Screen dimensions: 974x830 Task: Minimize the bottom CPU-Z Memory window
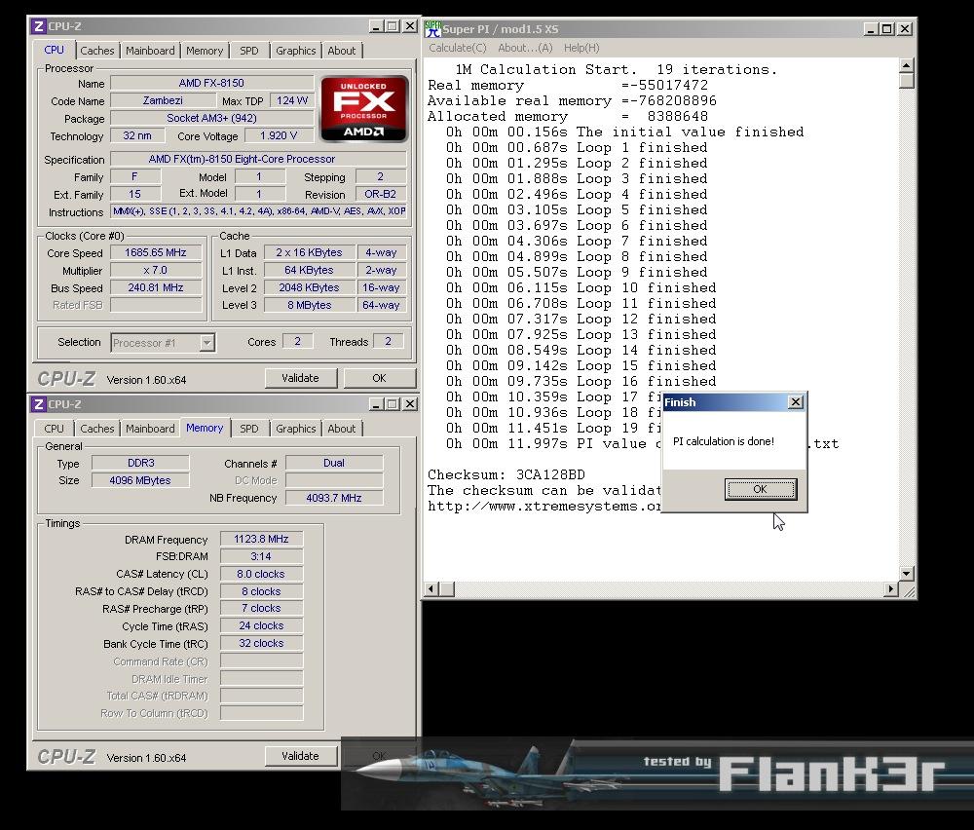(x=376, y=404)
